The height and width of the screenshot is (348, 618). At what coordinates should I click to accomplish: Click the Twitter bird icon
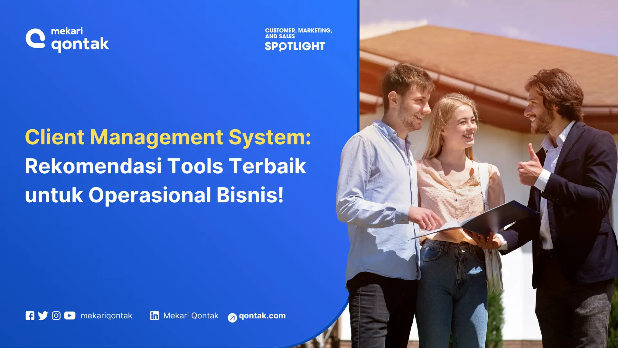(x=43, y=316)
